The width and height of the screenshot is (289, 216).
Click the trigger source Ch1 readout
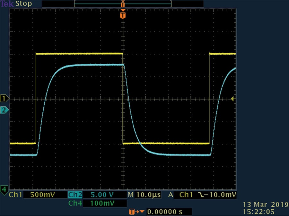point(186,195)
